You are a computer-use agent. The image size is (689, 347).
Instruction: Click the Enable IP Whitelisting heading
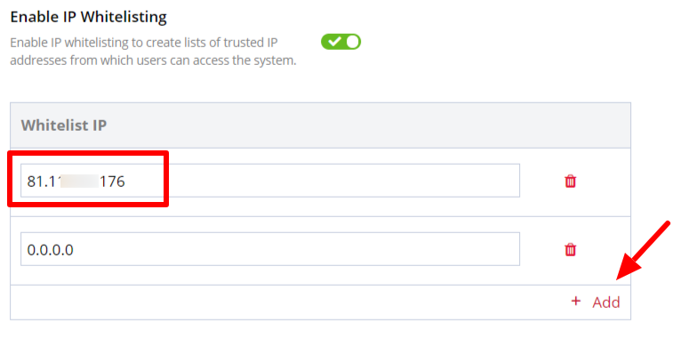click(x=88, y=17)
